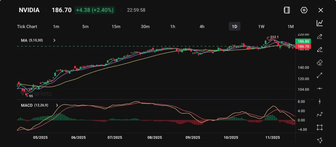
Task: Select the horizontal line drawing tool
Action: coord(320,89)
